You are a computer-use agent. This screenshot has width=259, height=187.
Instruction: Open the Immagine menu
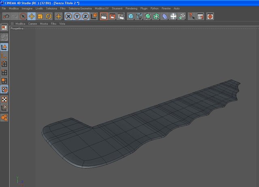coord(27,8)
